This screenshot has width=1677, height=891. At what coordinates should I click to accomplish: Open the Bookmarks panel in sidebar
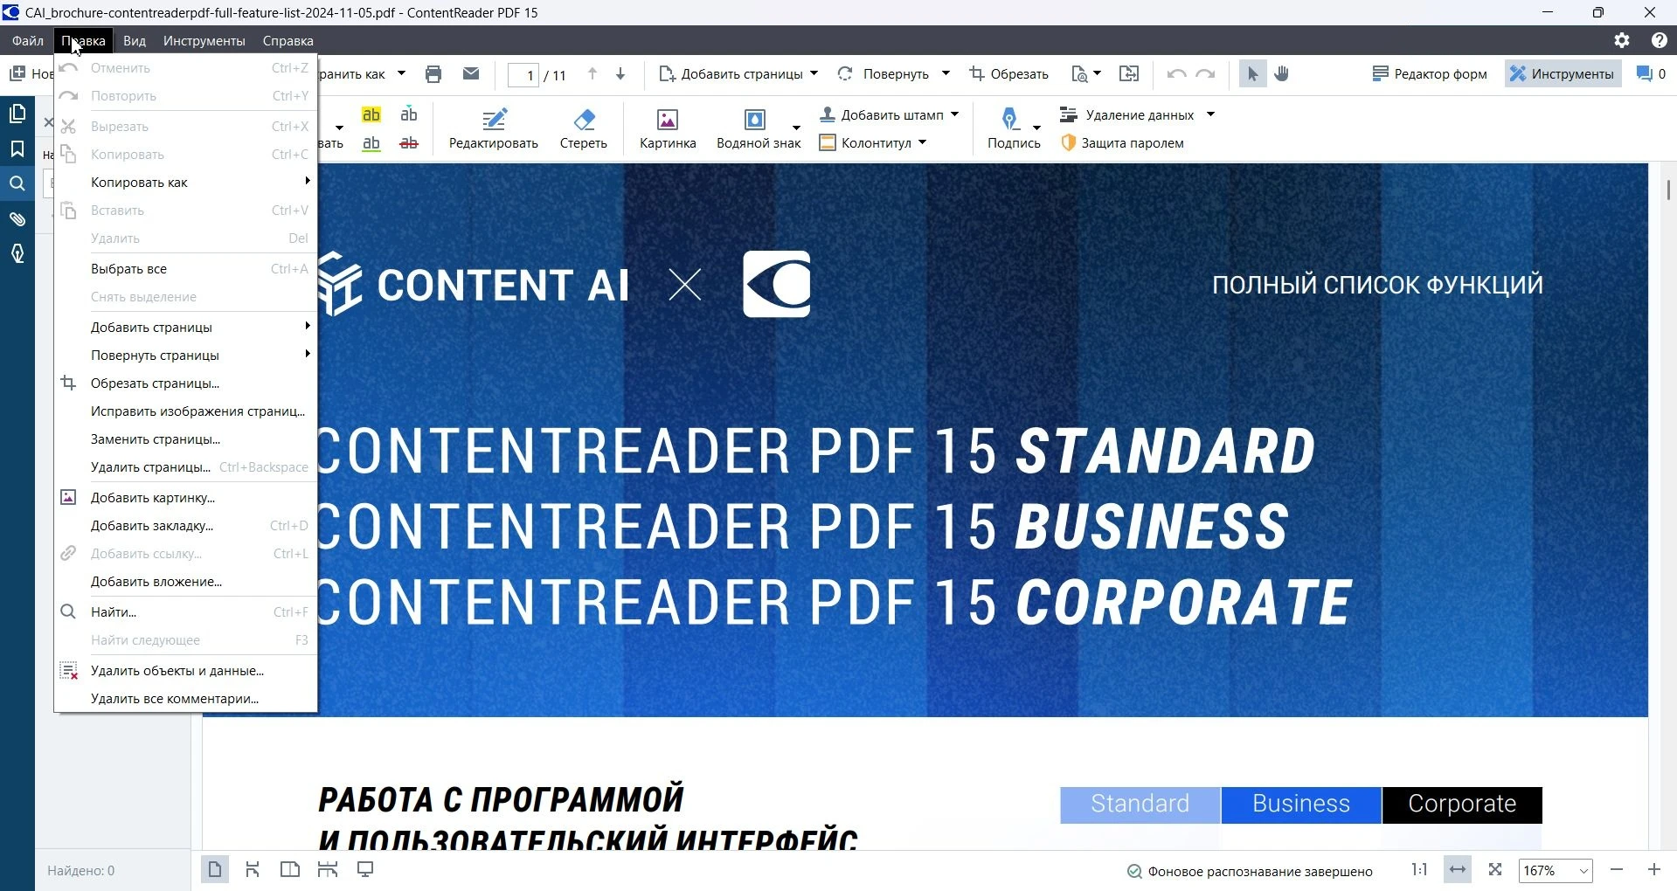[x=17, y=149]
